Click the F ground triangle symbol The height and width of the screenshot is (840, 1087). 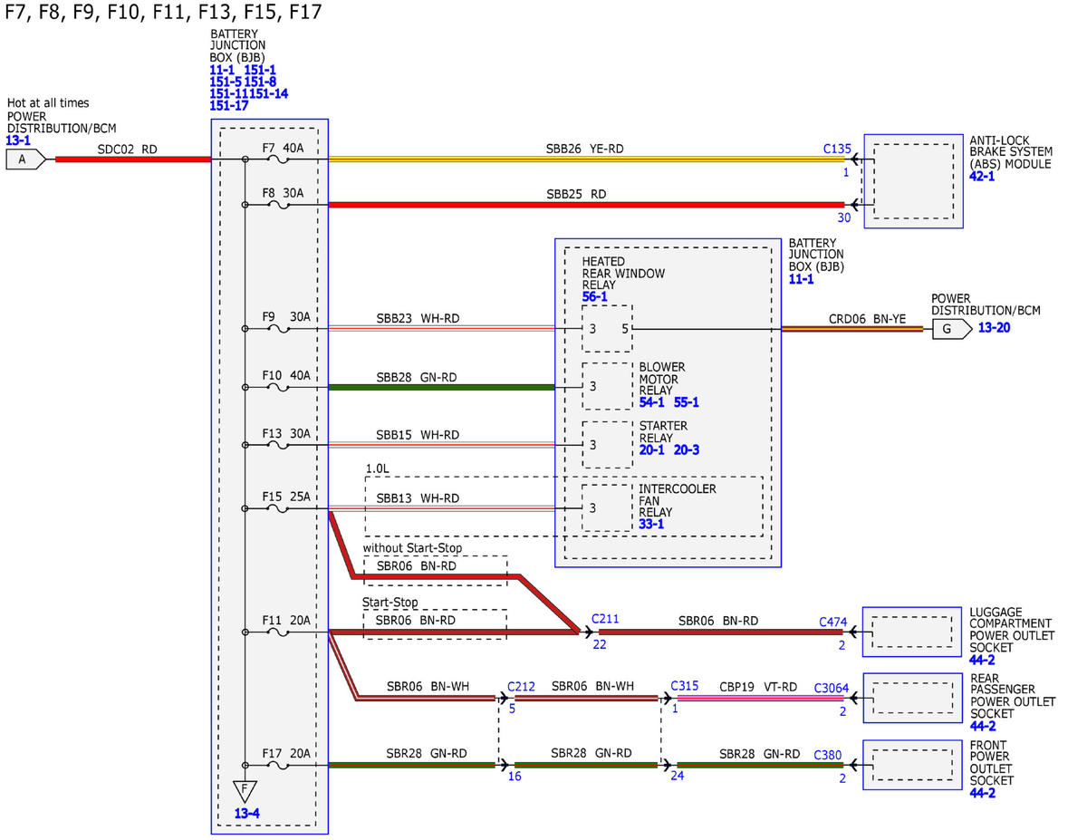coord(245,791)
